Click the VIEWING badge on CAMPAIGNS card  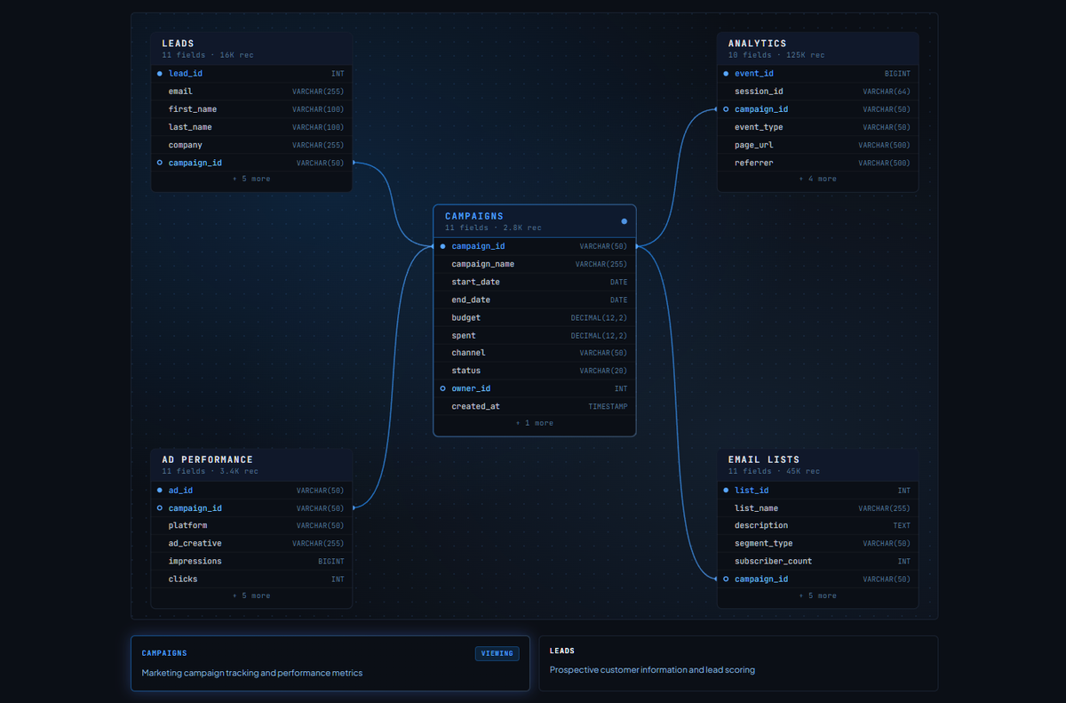[x=497, y=653]
